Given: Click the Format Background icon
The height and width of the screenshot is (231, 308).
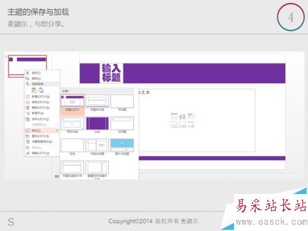Looking at the screenshot, I should (28, 142).
